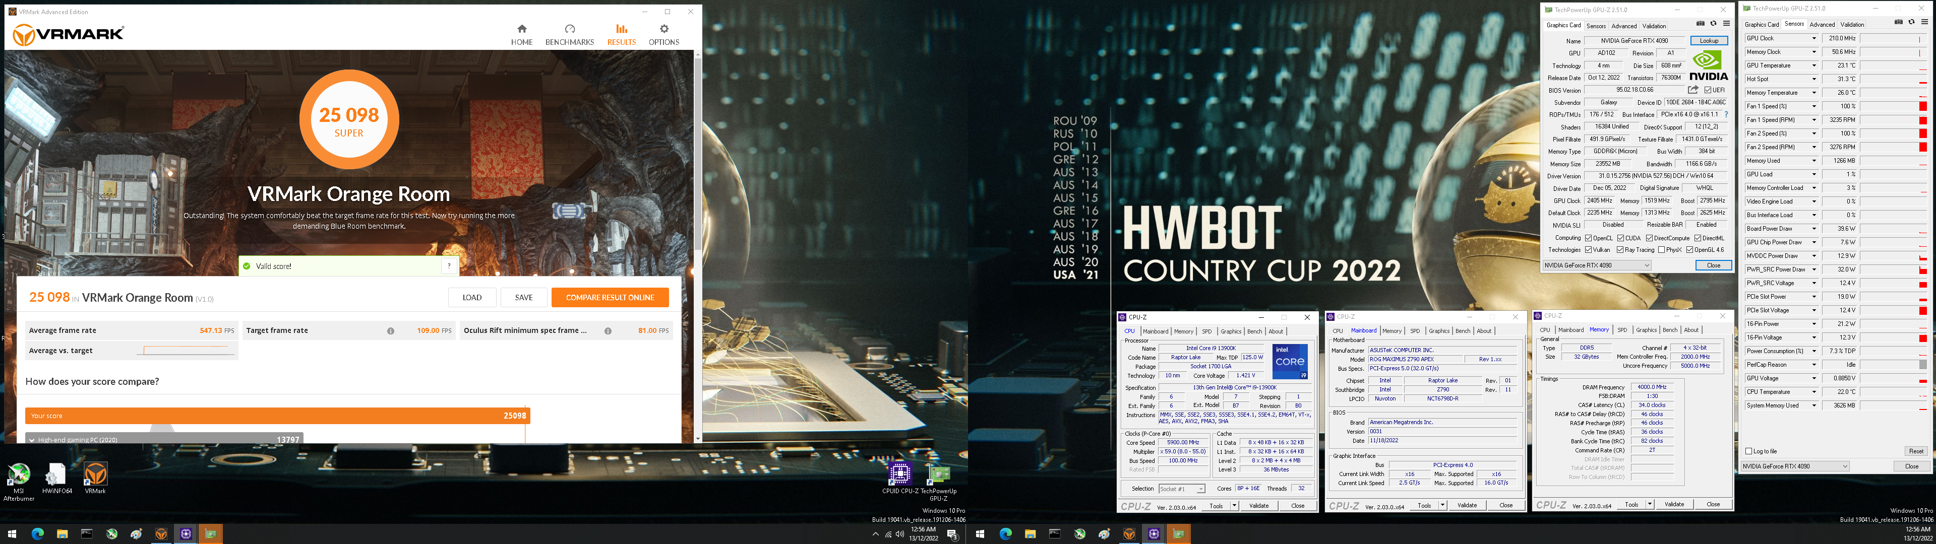Click refresh icon in GPU-Z Sensors window
Image resolution: width=1936 pixels, height=544 pixels.
tap(1911, 23)
